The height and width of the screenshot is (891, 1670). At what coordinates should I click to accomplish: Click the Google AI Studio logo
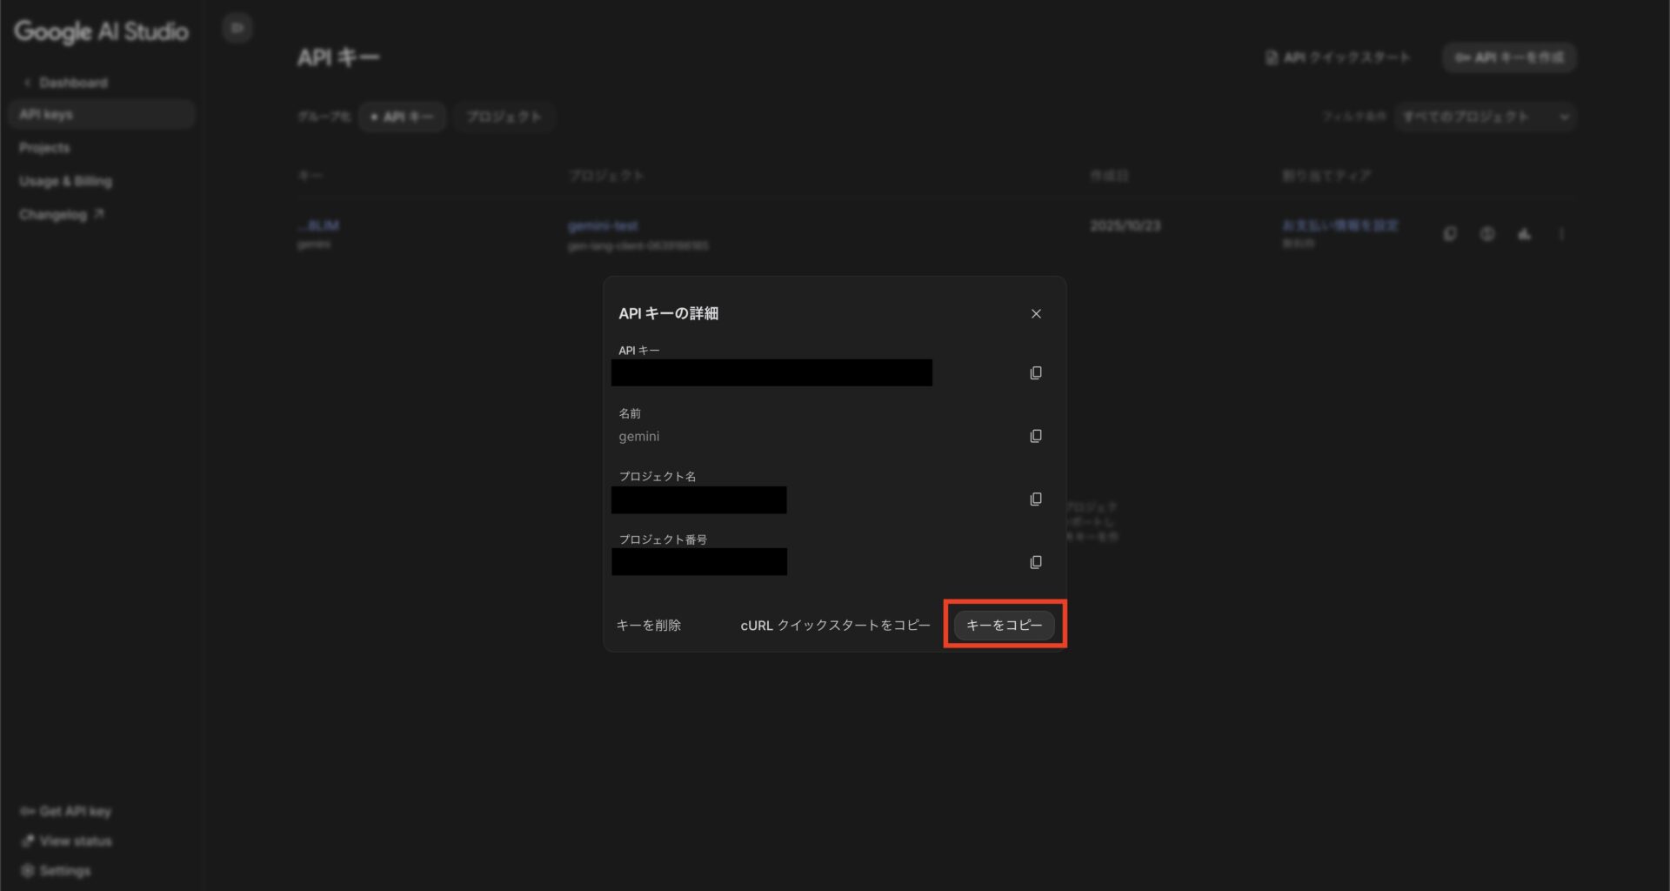(x=100, y=32)
